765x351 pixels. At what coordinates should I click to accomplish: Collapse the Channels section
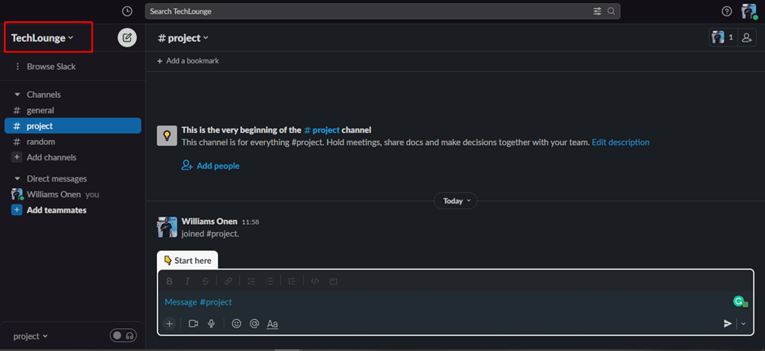coord(18,94)
